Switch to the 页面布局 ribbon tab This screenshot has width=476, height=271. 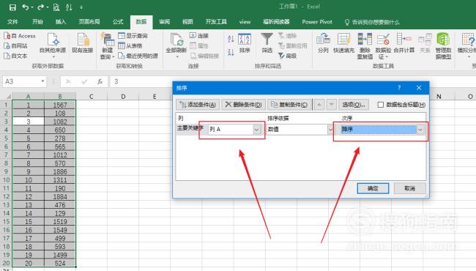click(x=89, y=22)
